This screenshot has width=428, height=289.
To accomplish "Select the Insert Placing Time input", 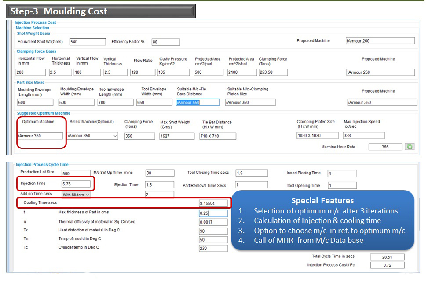I will coord(342,173).
